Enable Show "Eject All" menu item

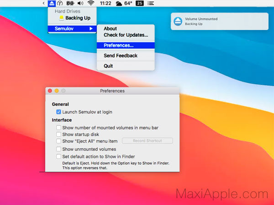coord(58,141)
